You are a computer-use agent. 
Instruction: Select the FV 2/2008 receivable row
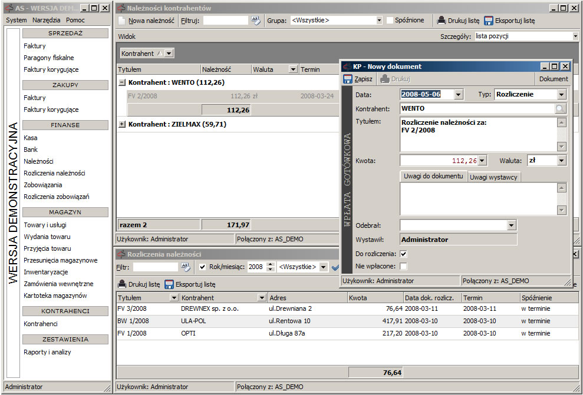tap(233, 96)
